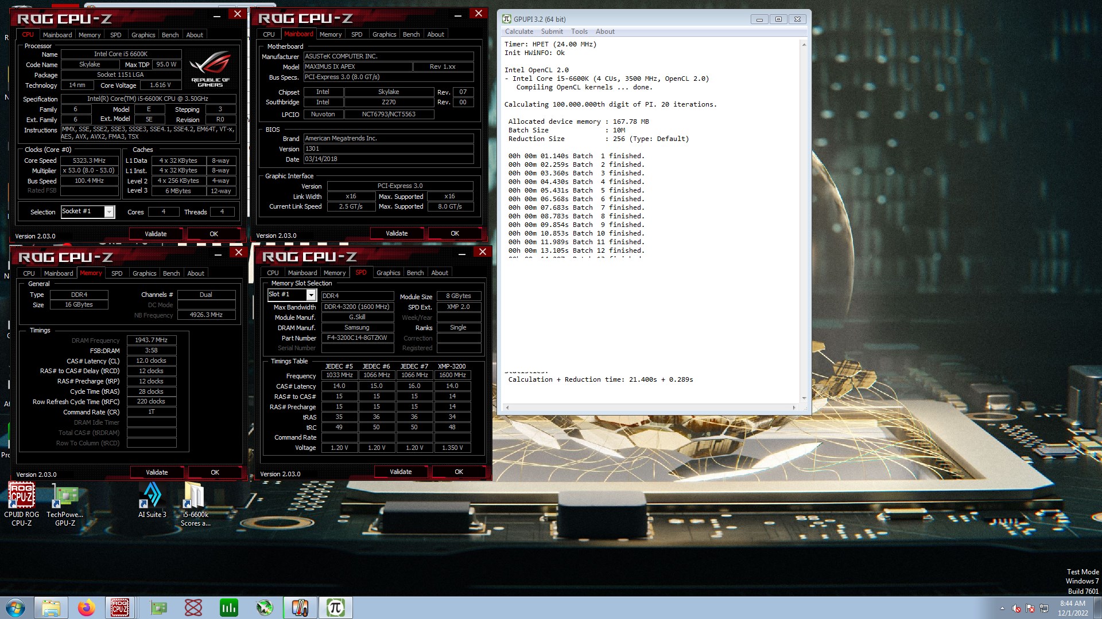Screen dimensions: 1102x619
Task: Click Validate in the Mainboard window
Action: coord(397,233)
